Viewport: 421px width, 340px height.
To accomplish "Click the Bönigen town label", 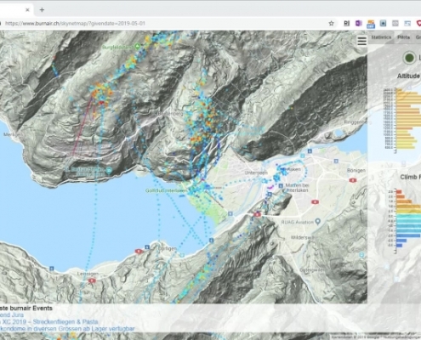I will tap(356, 170).
